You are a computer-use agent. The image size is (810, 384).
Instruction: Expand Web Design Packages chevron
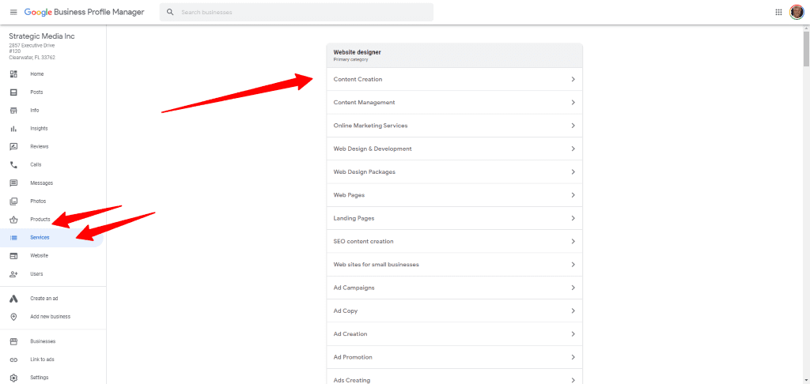click(x=573, y=172)
